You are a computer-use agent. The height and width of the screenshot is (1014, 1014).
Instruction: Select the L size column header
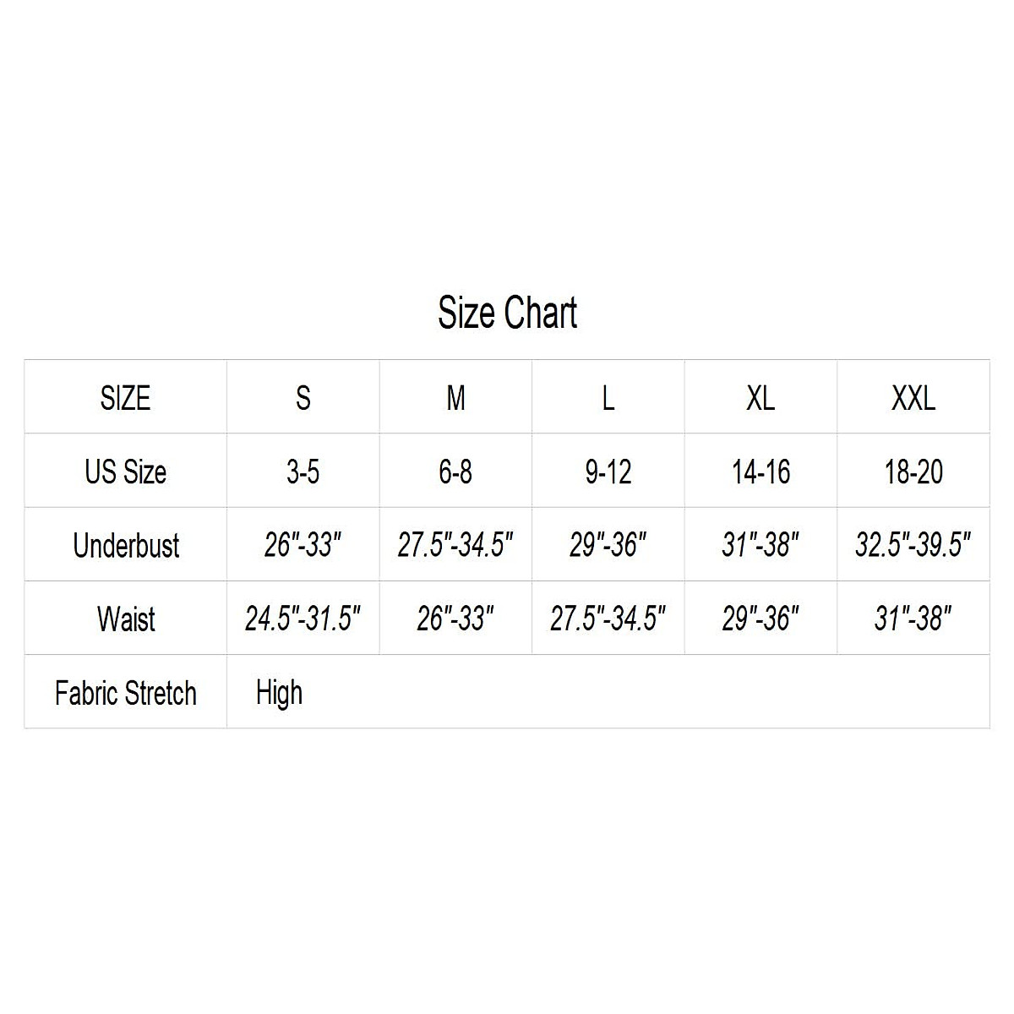pos(608,398)
